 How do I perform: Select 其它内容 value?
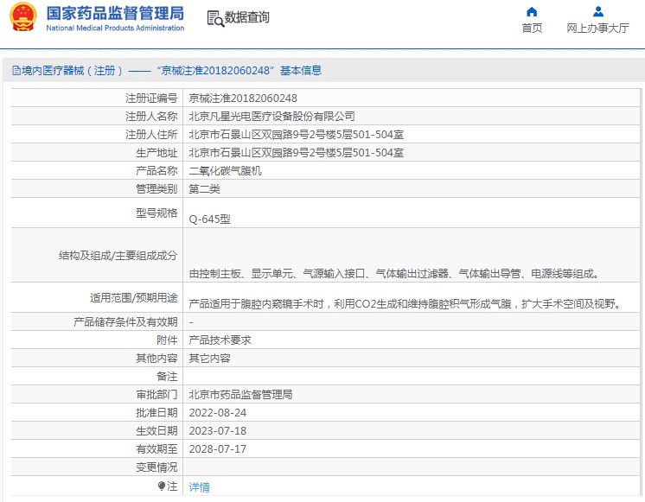(209, 358)
